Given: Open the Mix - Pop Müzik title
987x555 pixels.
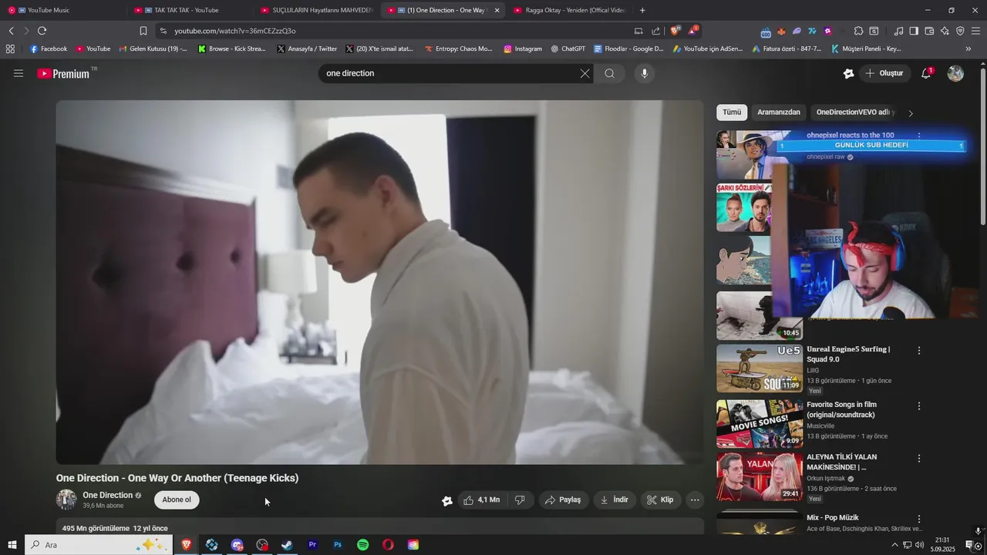Looking at the screenshot, I should click(x=833, y=518).
